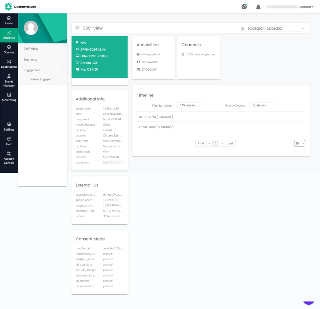Click the user_agent value Mozilla/5.0
Image resolution: width=320 pixels, height=309 pixels.
click(113, 119)
